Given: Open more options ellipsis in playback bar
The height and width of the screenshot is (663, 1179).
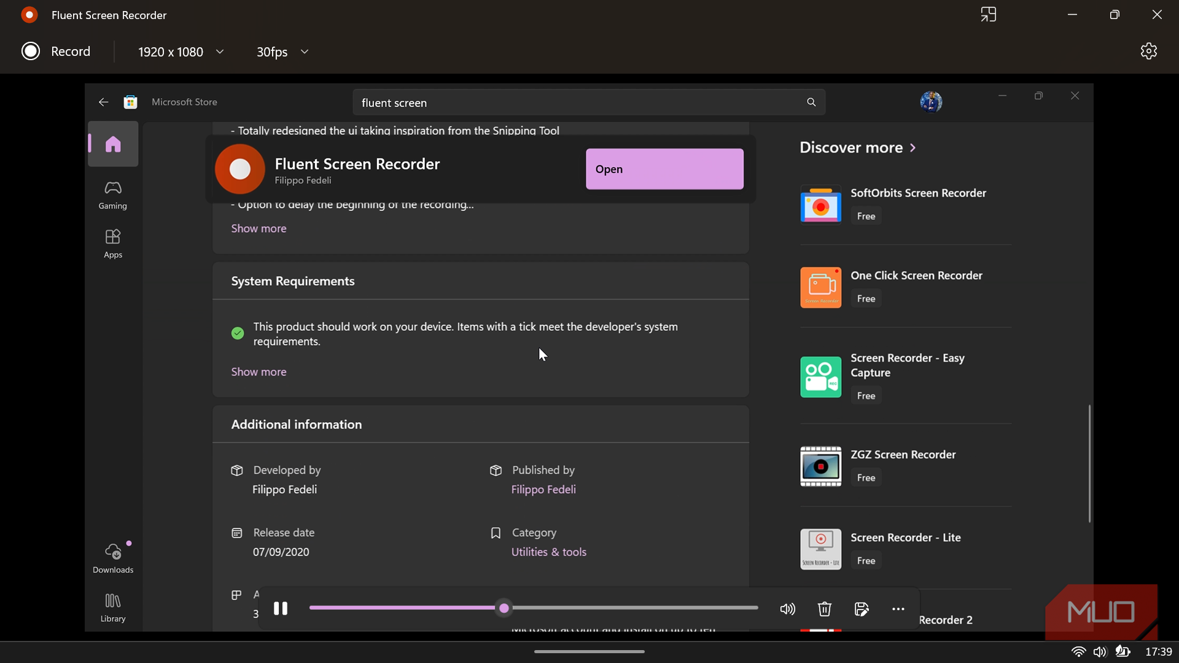Looking at the screenshot, I should point(898,609).
